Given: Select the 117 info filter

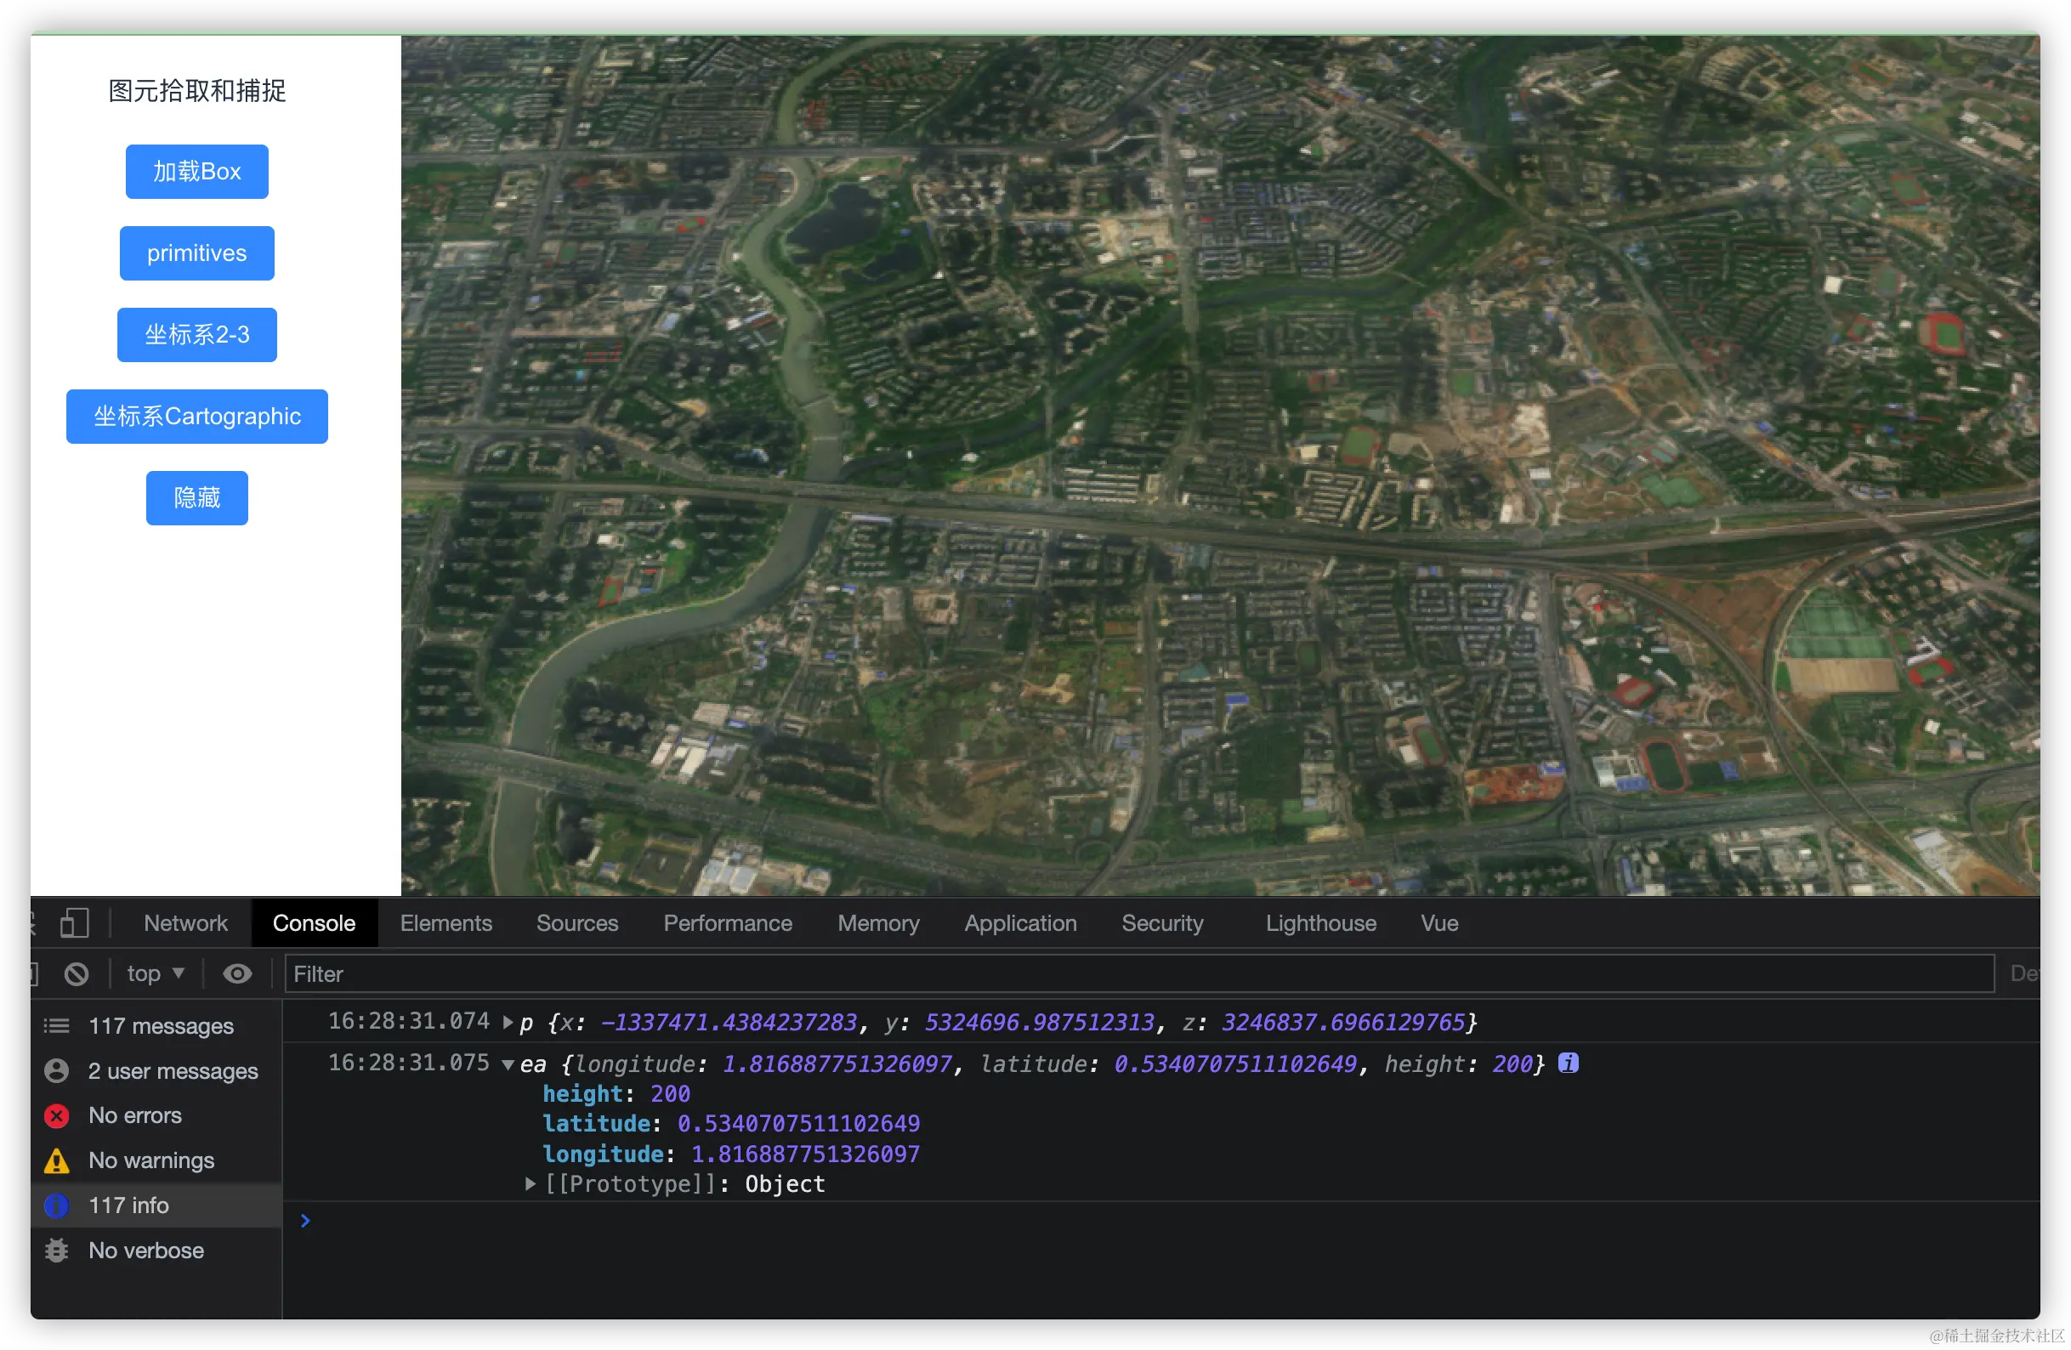Looking at the screenshot, I should tap(128, 1205).
